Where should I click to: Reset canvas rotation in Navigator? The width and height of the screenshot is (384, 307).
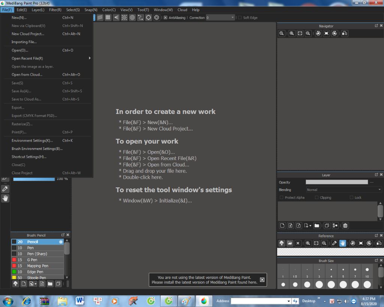pos(327,33)
